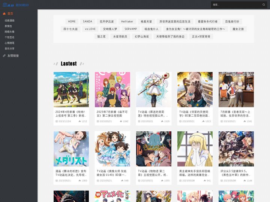Select the SANDA tag button
The height and width of the screenshot is (202, 270).
pyautogui.click(x=87, y=21)
